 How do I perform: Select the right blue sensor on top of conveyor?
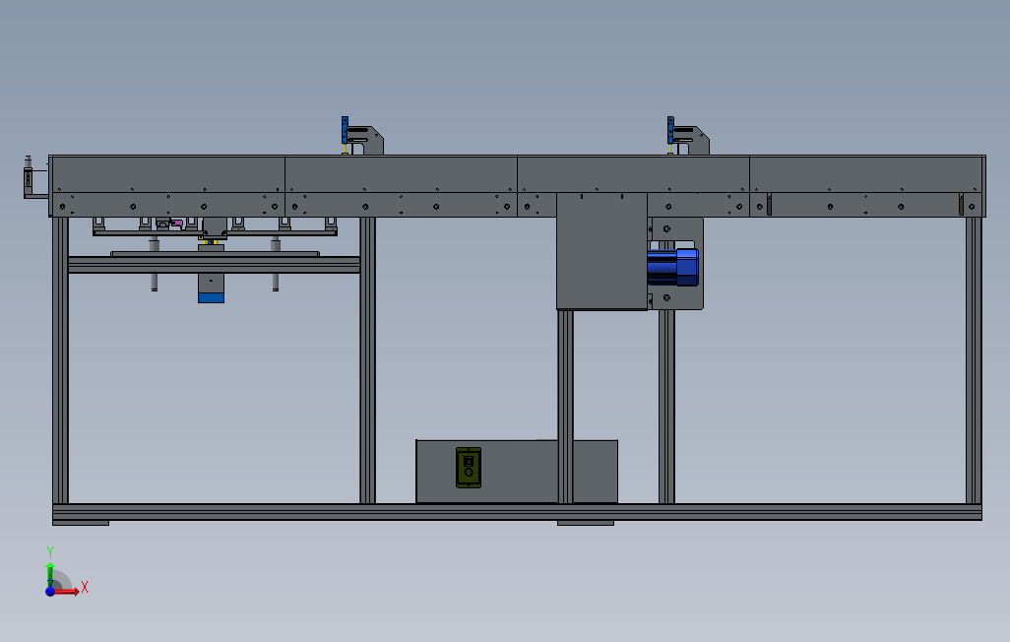670,130
